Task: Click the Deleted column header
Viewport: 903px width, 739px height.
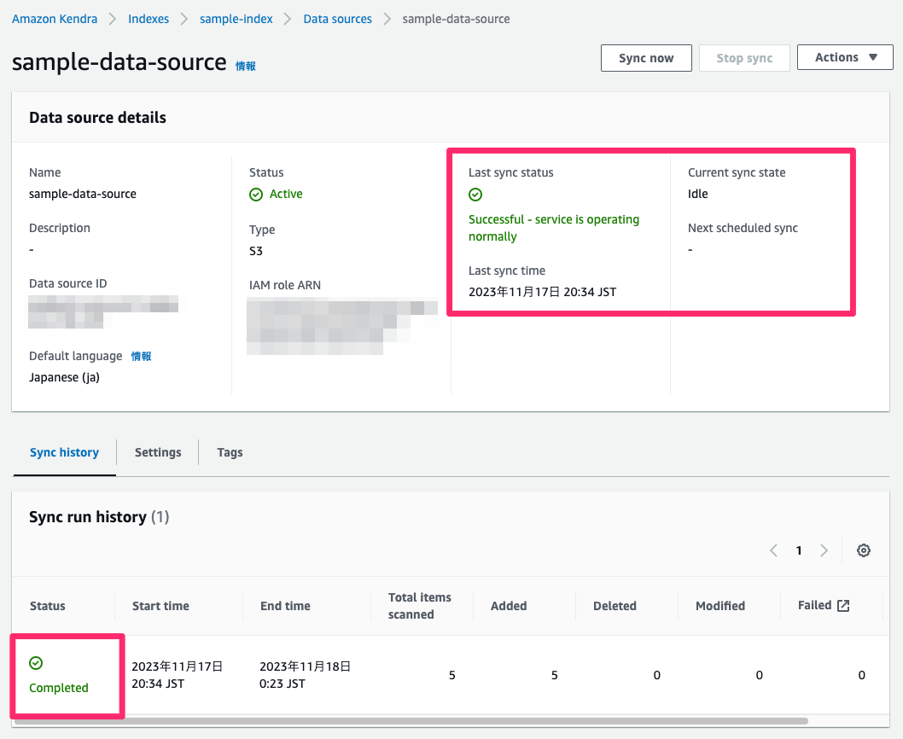Action: tap(615, 606)
